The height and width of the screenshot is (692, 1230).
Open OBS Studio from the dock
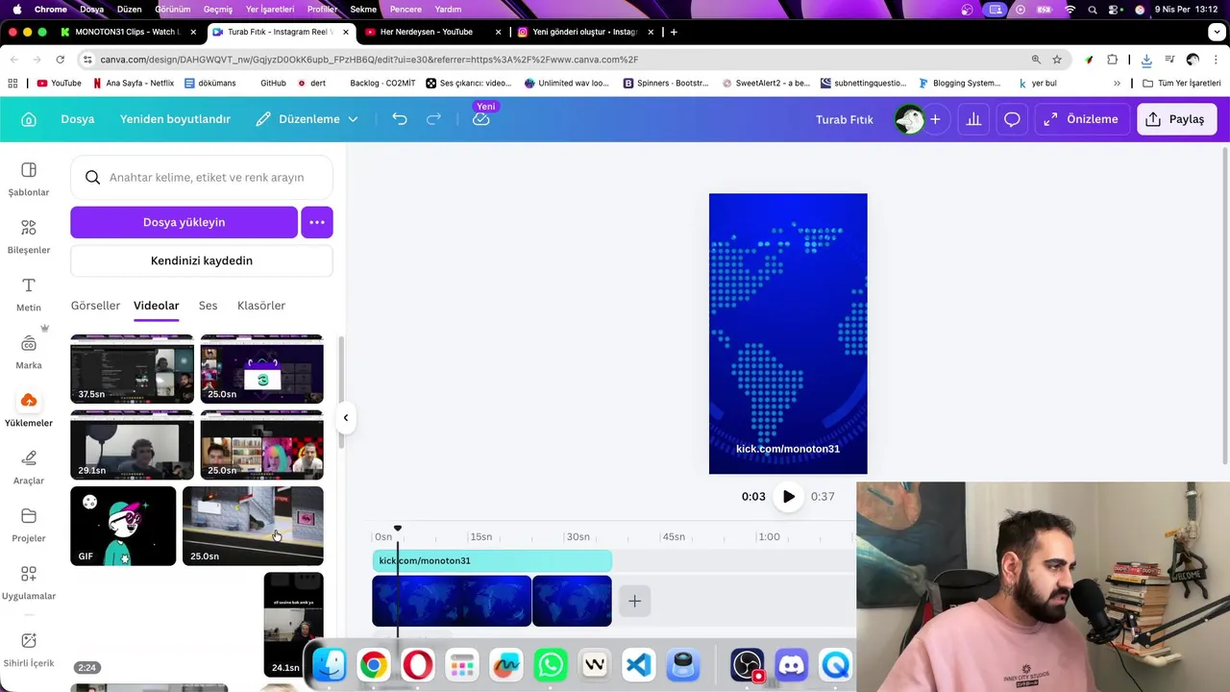pos(748,665)
